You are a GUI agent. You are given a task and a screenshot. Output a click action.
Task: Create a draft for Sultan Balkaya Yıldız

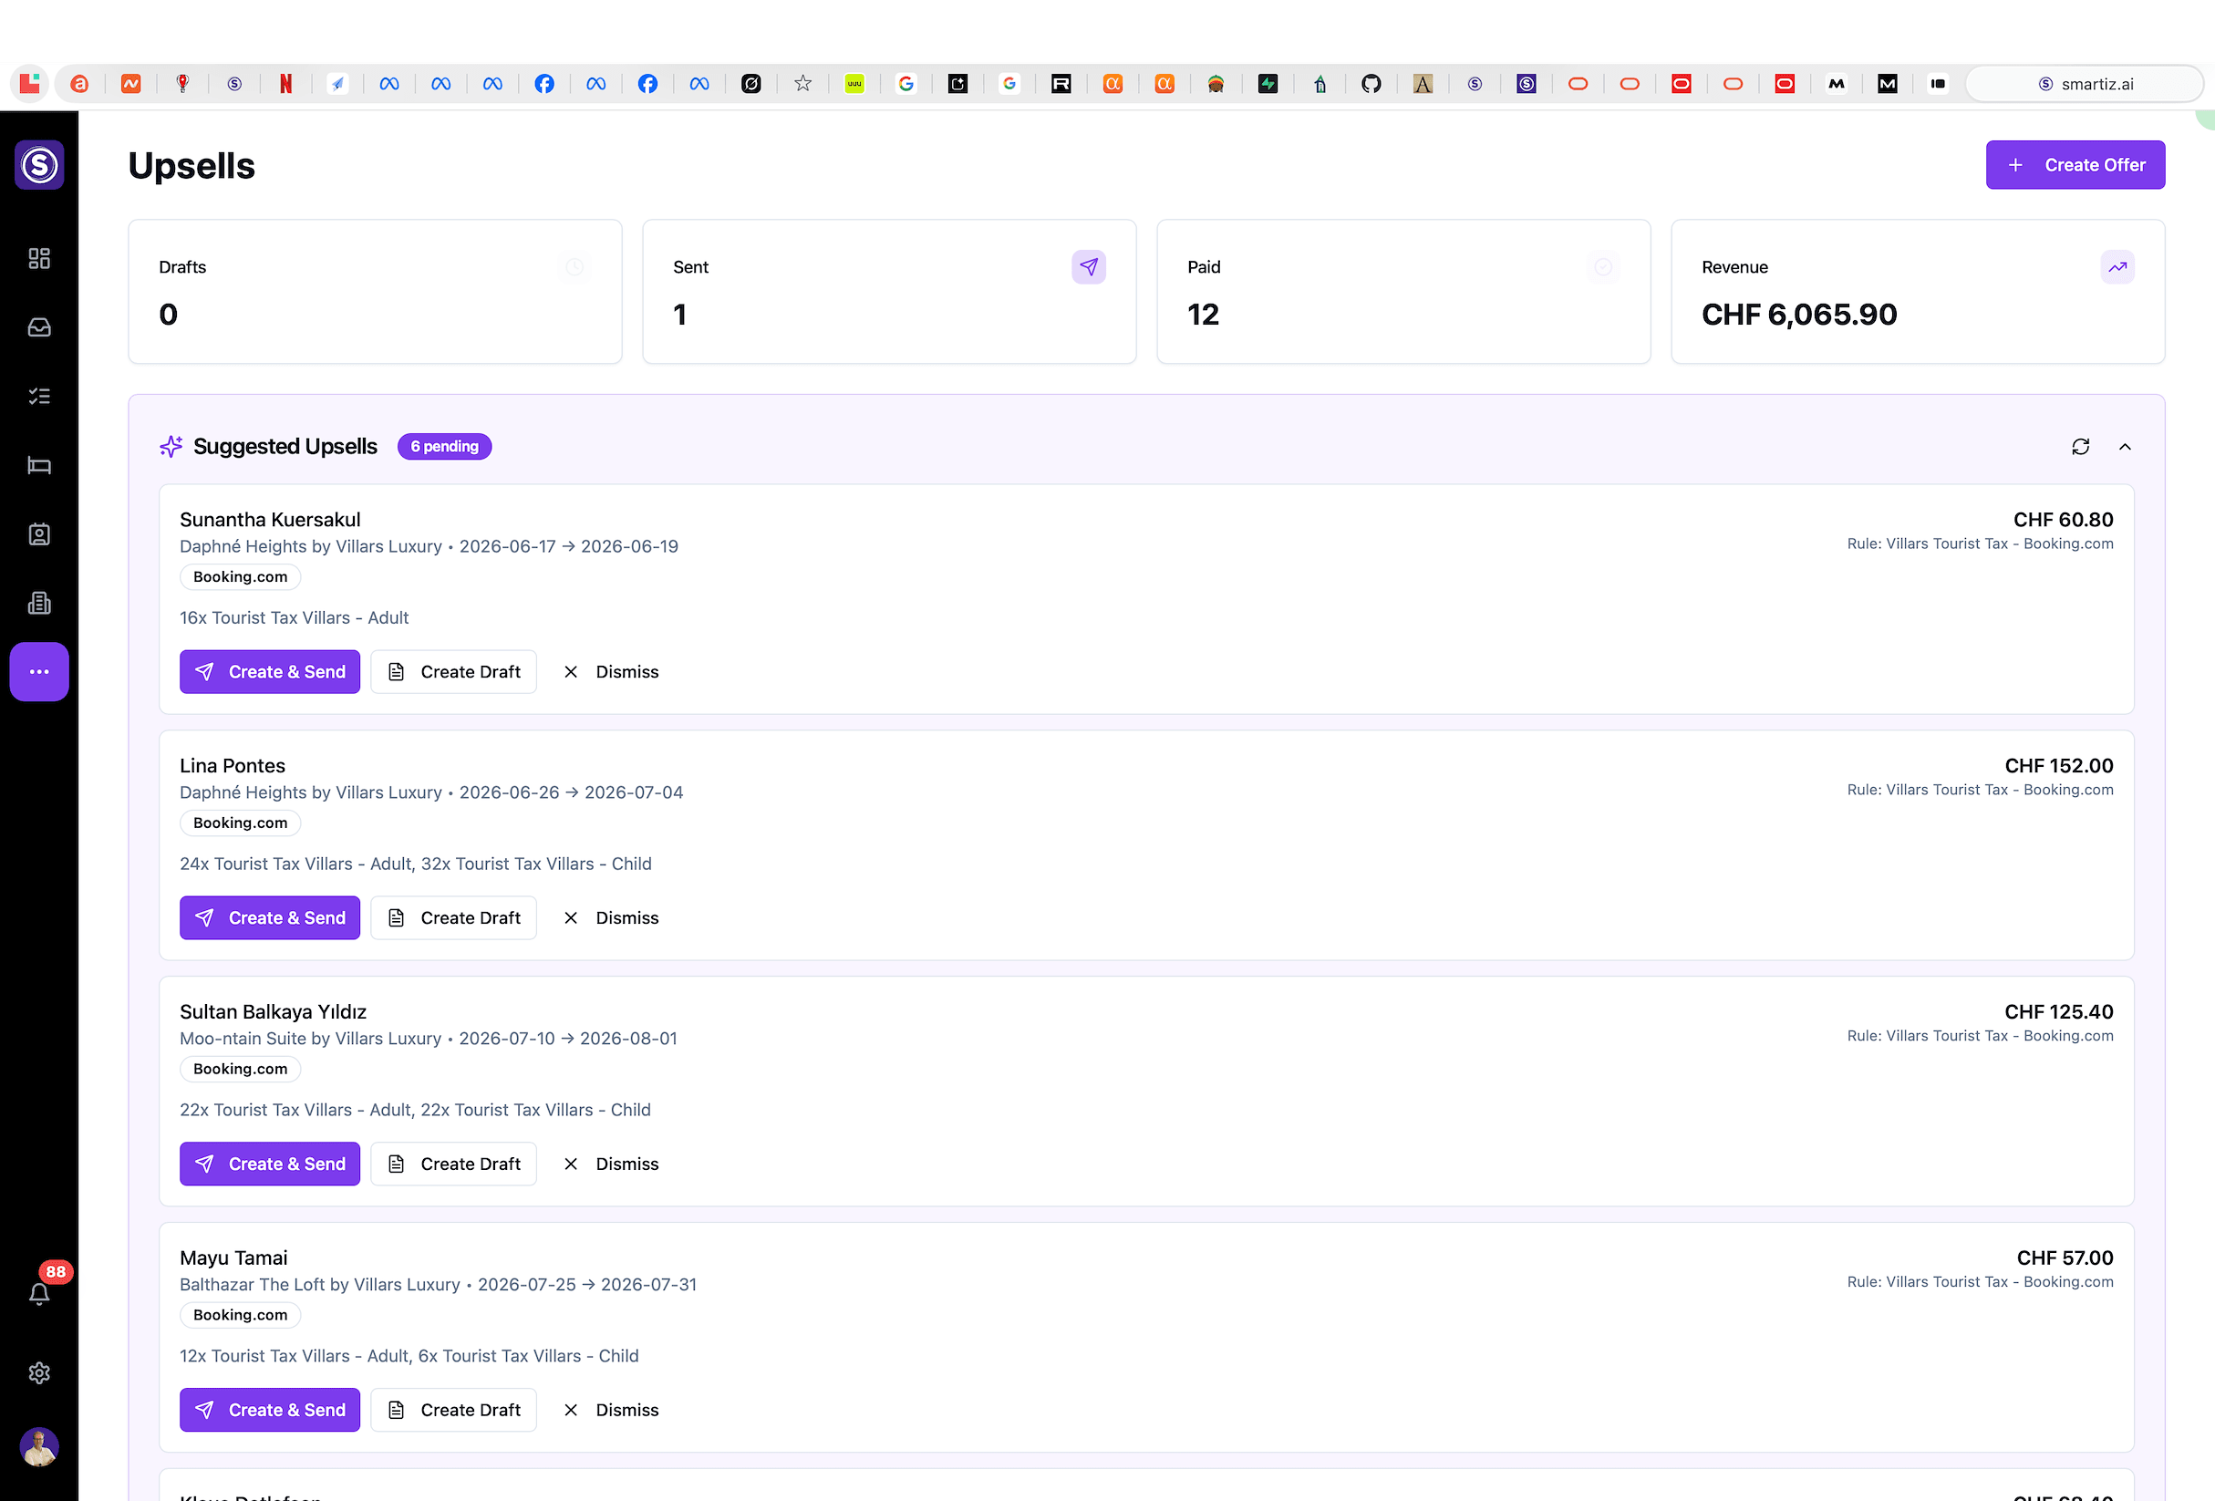coord(454,1164)
